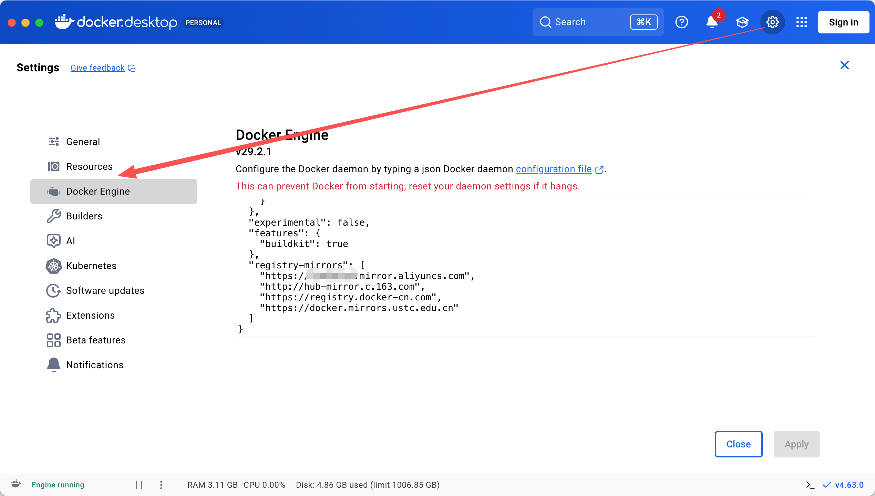Screen dimensions: 875x496
Task: Open the Extensions settings section
Action: [x=114, y=315]
